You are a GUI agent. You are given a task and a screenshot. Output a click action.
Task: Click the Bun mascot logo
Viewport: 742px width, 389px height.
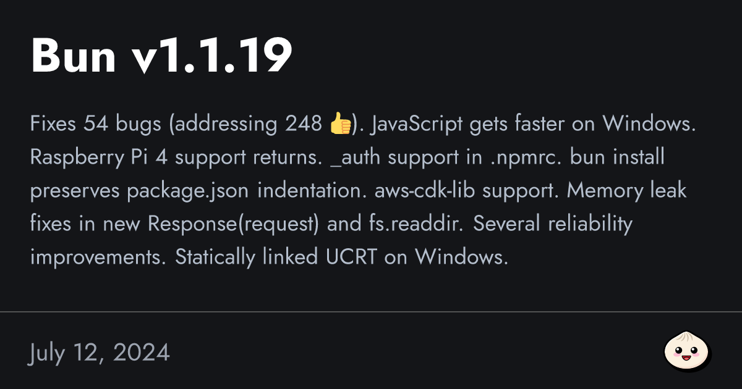[x=687, y=353]
